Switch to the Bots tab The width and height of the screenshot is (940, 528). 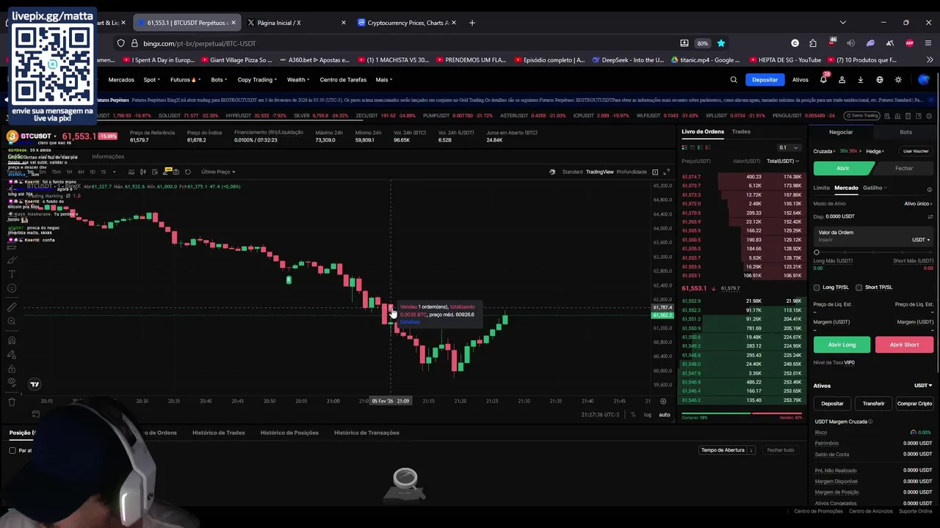(905, 132)
